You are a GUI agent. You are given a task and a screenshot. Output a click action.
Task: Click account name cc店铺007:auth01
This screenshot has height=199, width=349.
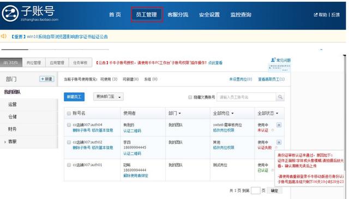click(87, 165)
